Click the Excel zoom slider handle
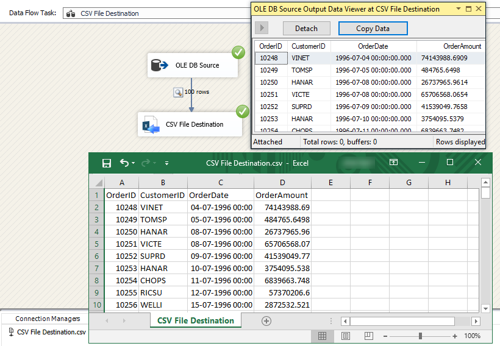The height and width of the screenshot is (346, 500). pos(420,336)
